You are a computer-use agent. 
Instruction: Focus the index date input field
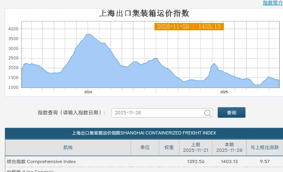tap(162, 113)
